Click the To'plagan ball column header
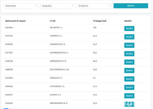This screenshot has width=153, height=109. [100, 21]
